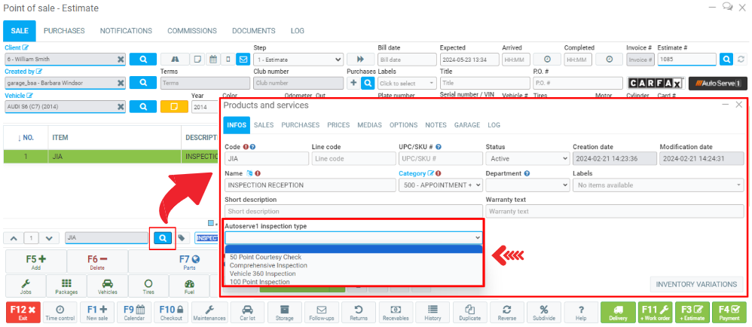The image size is (752, 327).
Task: Open the Status dropdown set to Active
Action: point(527,159)
